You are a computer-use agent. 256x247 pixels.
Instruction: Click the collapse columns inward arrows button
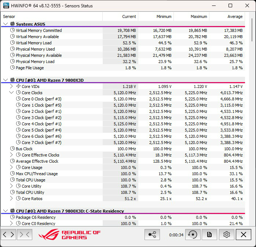[25, 235]
